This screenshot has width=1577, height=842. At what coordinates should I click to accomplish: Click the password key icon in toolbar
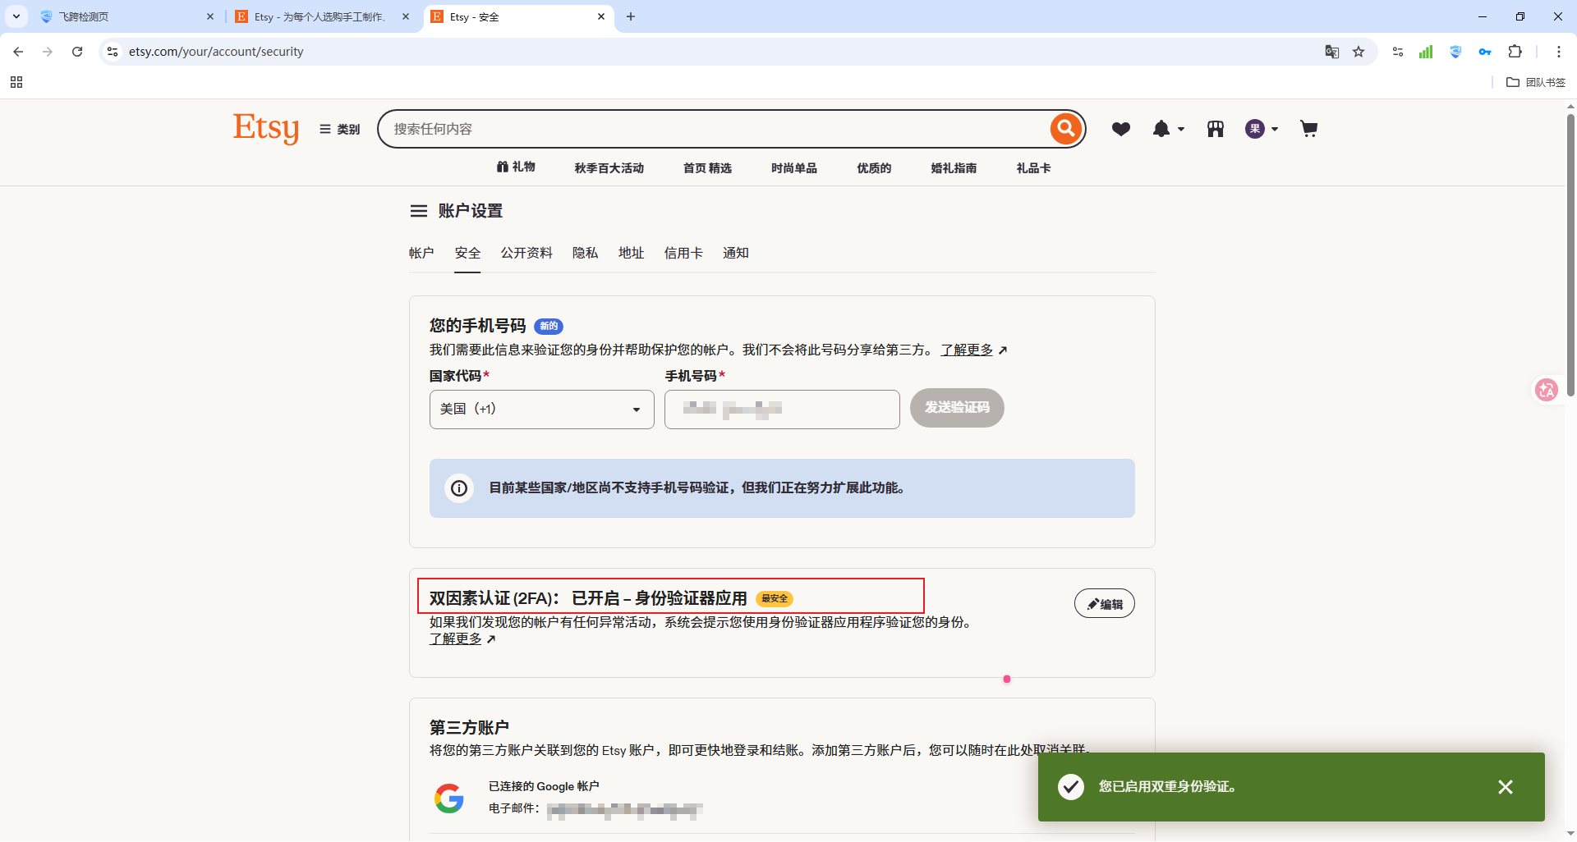coord(1485,52)
